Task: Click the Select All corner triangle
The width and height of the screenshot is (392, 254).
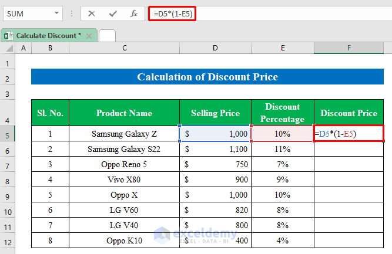Action: click(8, 48)
